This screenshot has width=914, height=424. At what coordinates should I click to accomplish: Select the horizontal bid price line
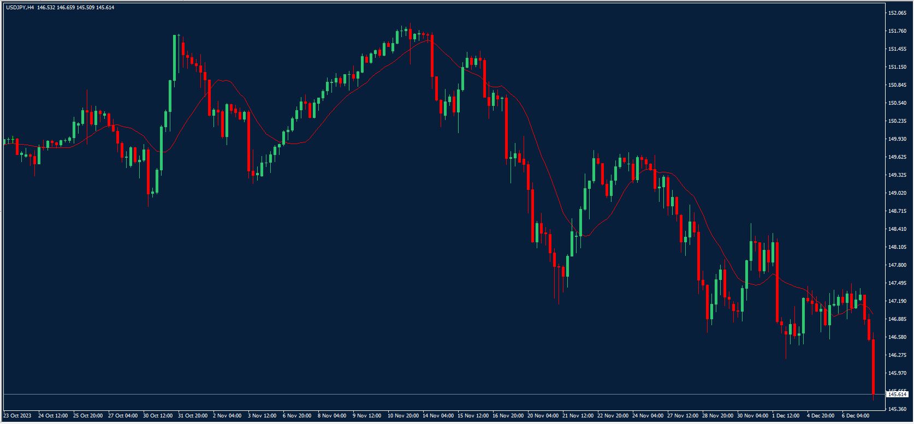click(x=437, y=394)
